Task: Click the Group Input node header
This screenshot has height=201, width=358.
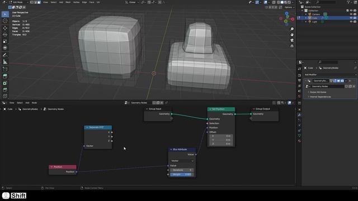Action: point(158,109)
